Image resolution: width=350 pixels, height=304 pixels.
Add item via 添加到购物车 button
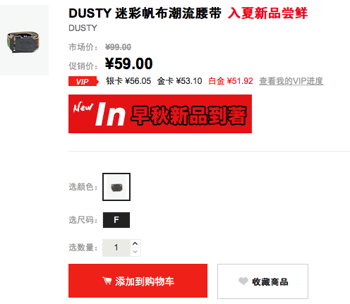tap(138, 281)
